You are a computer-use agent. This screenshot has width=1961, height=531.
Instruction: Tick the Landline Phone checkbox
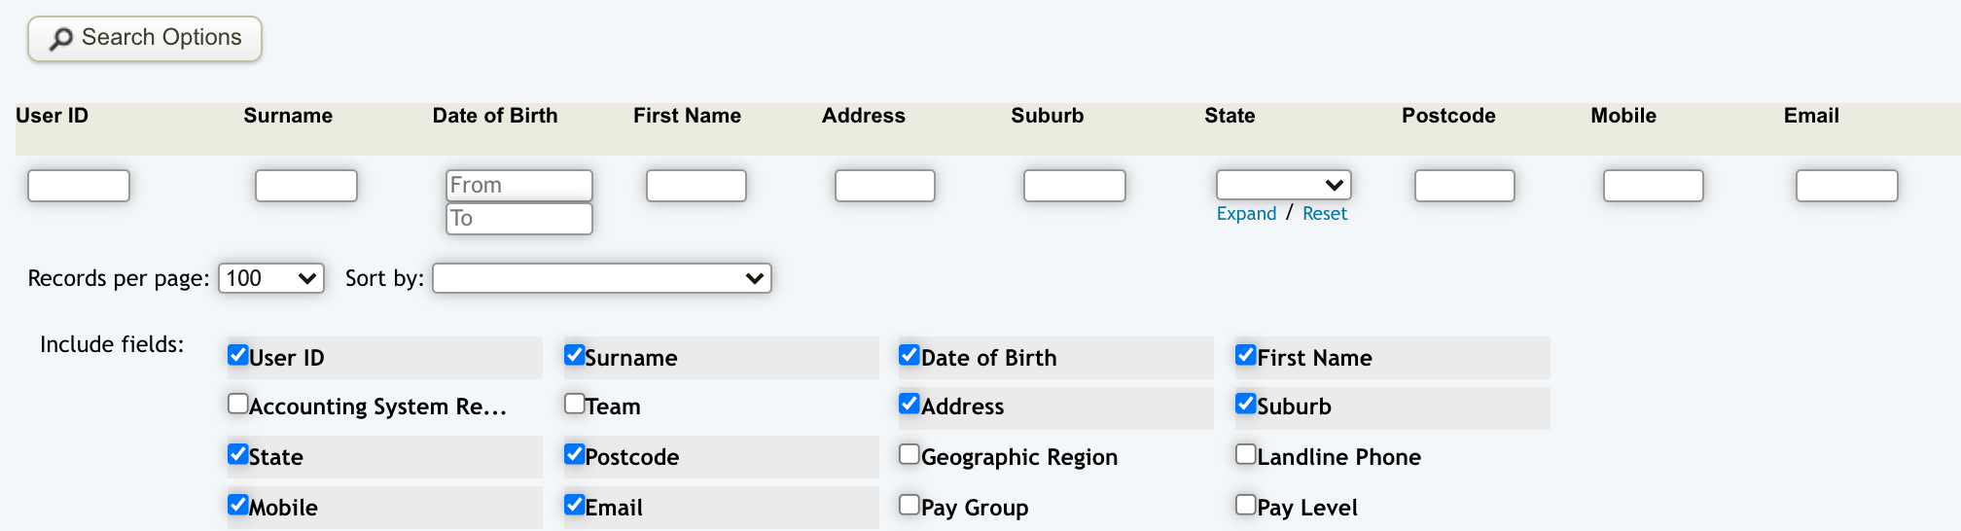click(1246, 454)
